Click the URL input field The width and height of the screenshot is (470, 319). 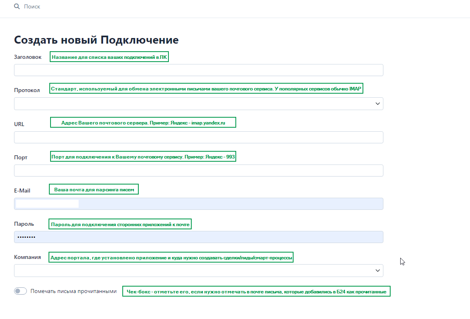click(199, 137)
